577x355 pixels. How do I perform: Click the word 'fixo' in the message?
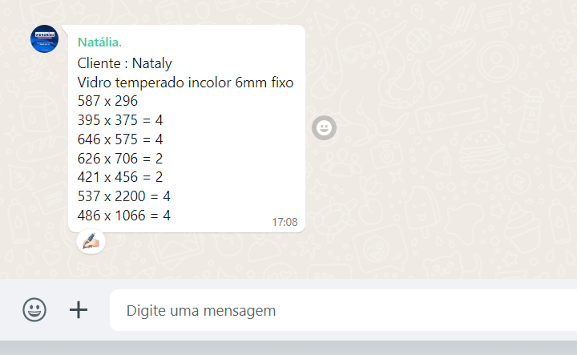282,83
